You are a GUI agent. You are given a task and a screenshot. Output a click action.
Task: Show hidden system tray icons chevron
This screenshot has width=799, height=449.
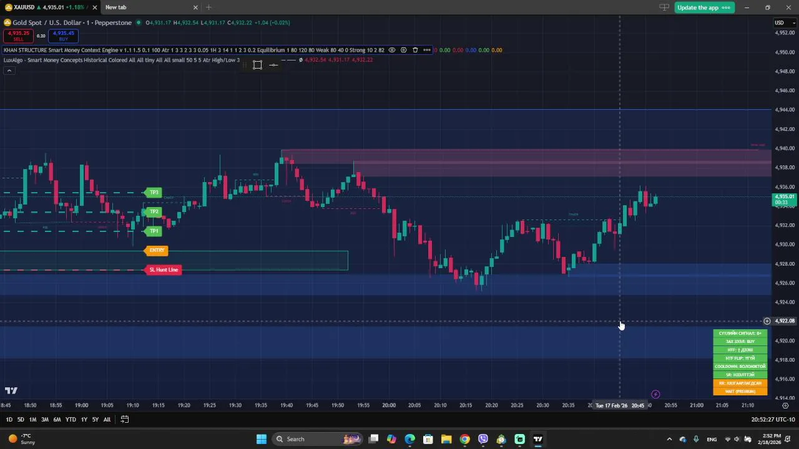coord(669,439)
